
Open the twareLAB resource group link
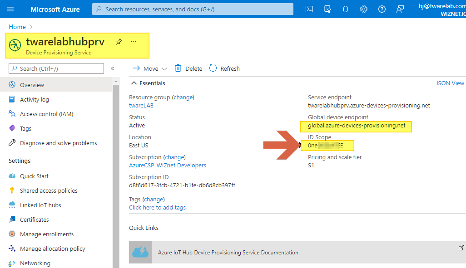[x=141, y=105]
